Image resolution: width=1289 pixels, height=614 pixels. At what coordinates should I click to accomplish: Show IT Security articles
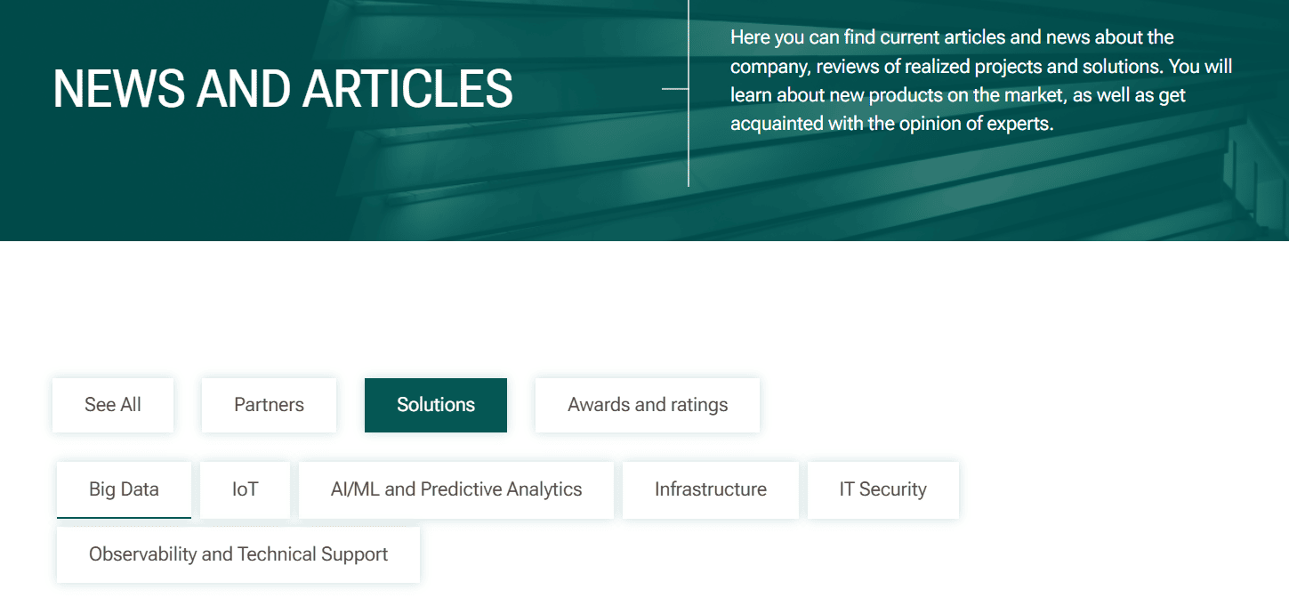883,489
